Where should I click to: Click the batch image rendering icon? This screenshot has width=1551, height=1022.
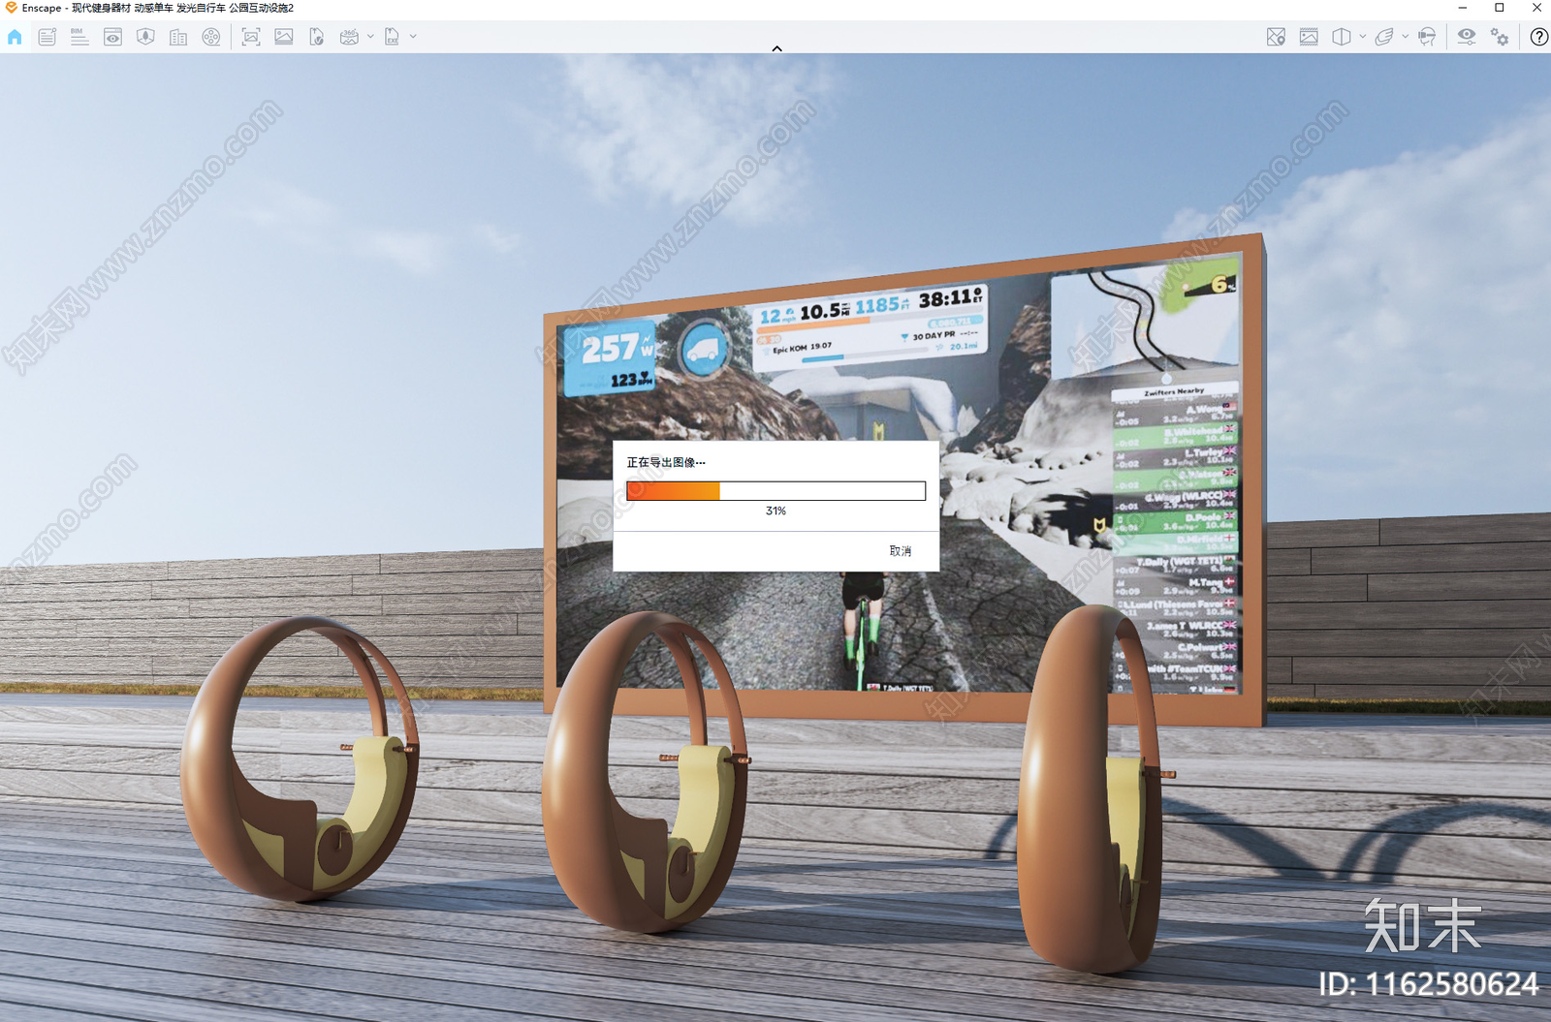coord(284,37)
